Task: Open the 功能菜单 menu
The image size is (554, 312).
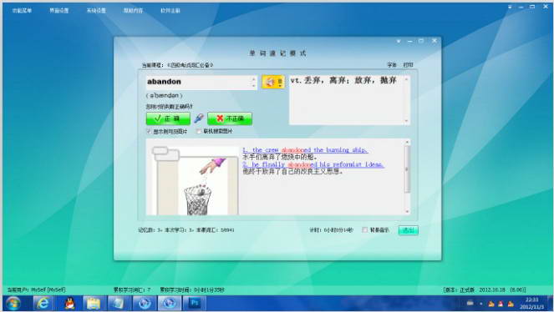Action: (x=22, y=11)
